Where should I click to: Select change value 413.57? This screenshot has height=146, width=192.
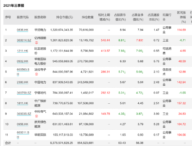point(105,51)
